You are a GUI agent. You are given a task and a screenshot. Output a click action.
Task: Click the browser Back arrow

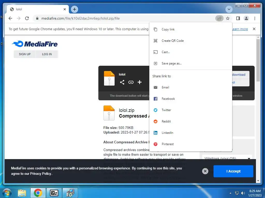coord(10,18)
